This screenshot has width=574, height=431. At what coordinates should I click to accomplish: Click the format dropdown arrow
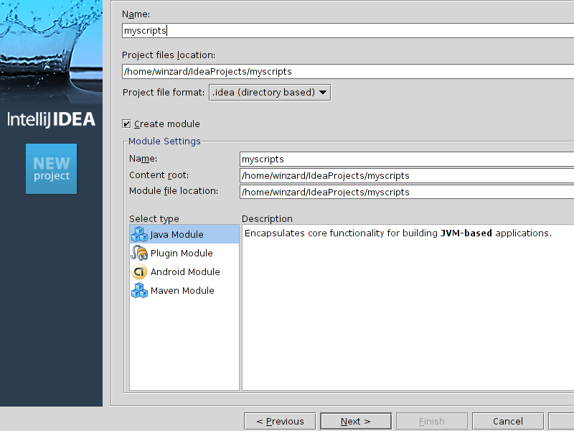(x=323, y=92)
